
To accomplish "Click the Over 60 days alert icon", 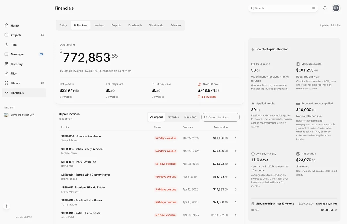I will pos(199,84).
